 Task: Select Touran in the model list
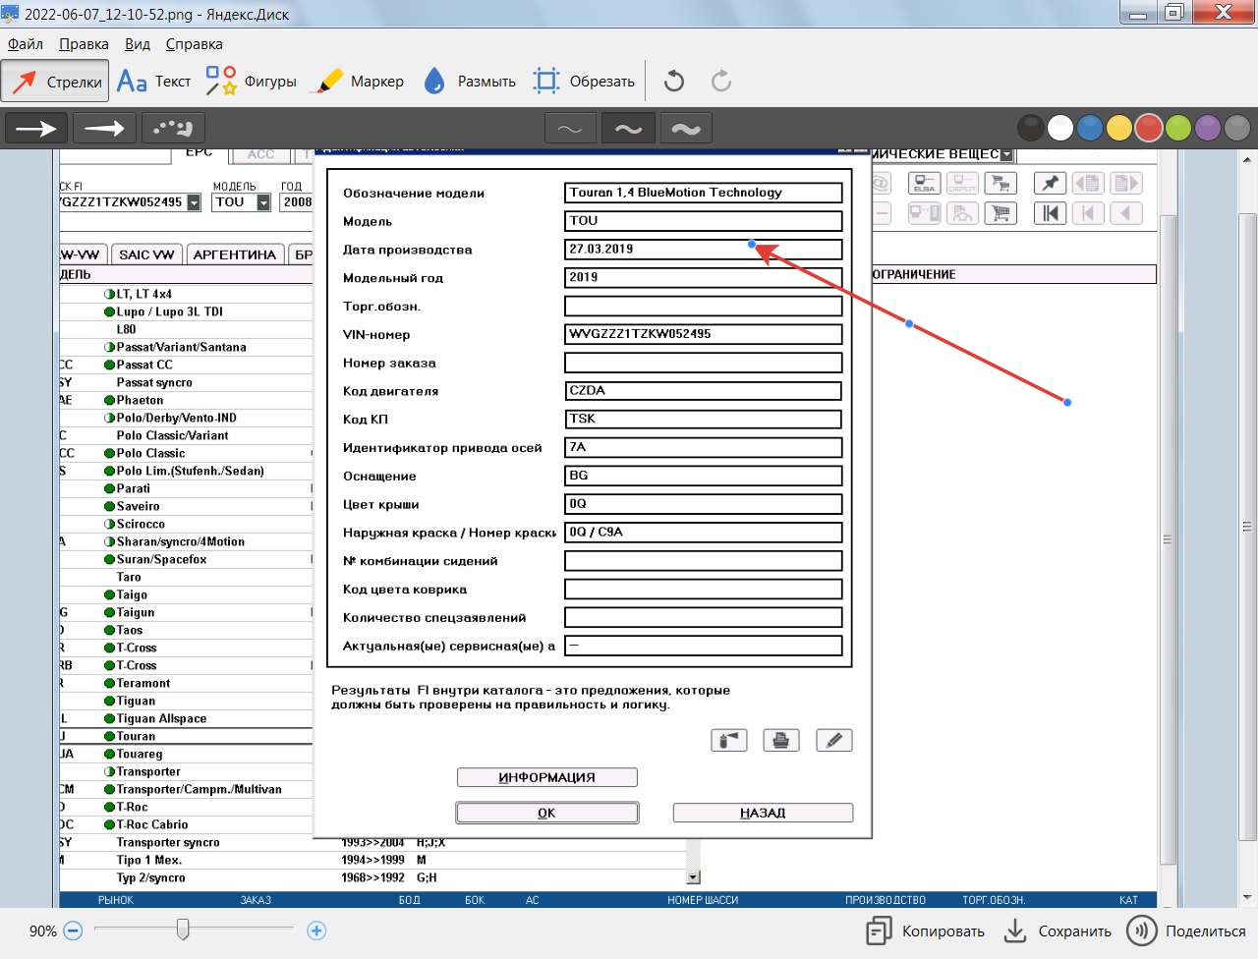[x=136, y=736]
